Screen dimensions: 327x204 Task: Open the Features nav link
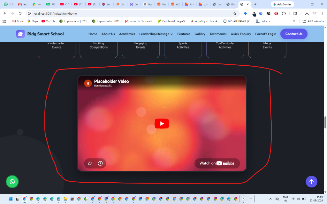(x=184, y=34)
